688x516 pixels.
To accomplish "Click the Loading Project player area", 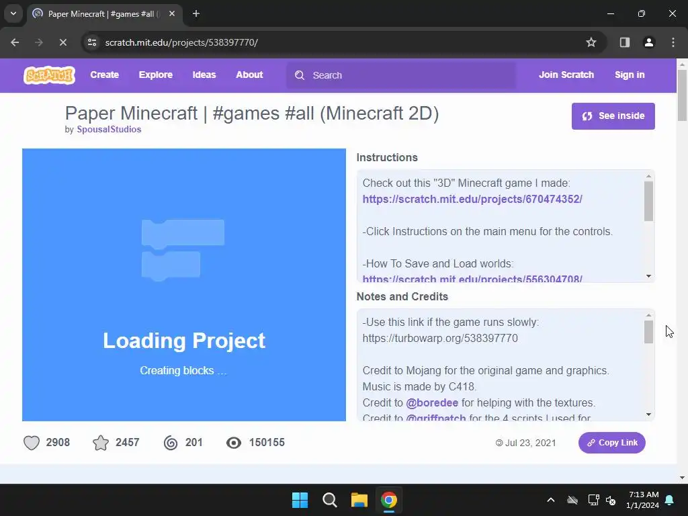I will 184,285.
